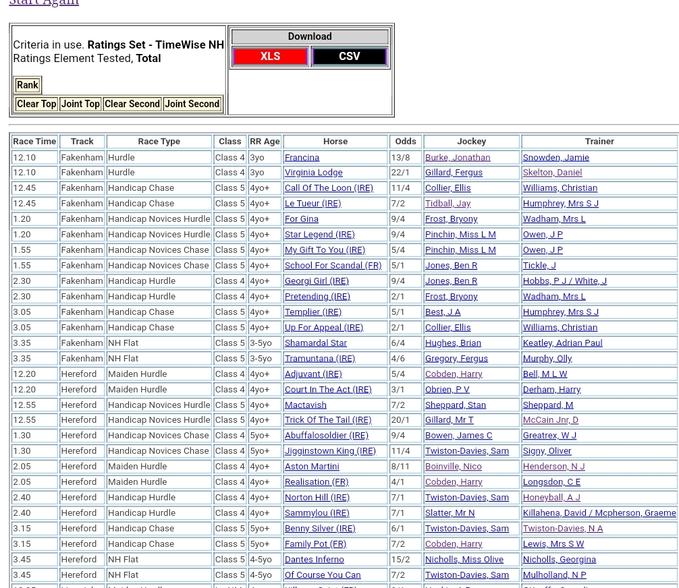
Task: Open Dantes Inferno horse link
Action: (x=314, y=559)
